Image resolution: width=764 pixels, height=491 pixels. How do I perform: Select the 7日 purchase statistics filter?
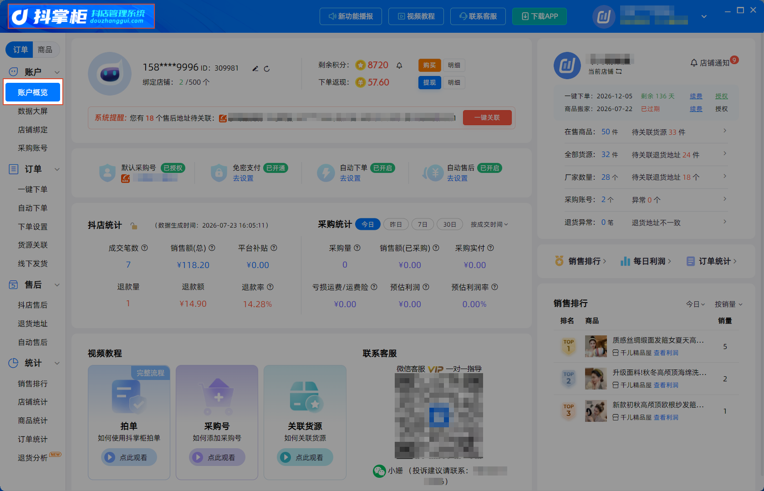pos(423,224)
